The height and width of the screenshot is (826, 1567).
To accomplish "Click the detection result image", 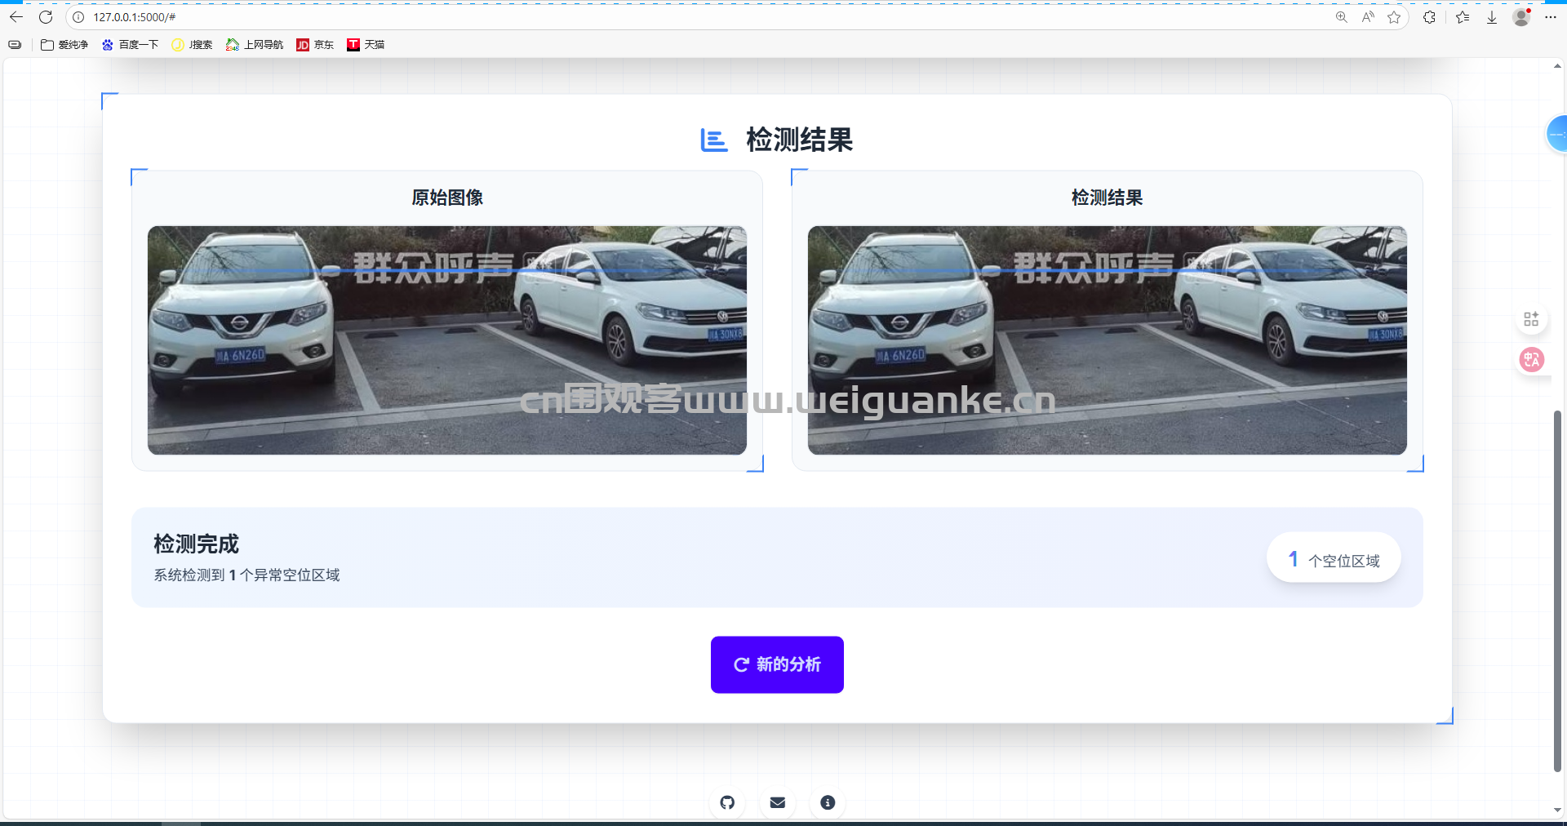I will [1107, 340].
